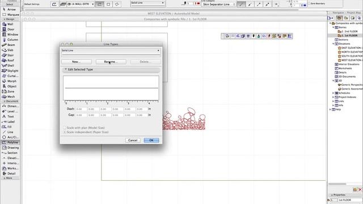This screenshot has height=204, width=363.
Task: Switch to Publisher Sets navigator tab
Action: pos(359,18)
